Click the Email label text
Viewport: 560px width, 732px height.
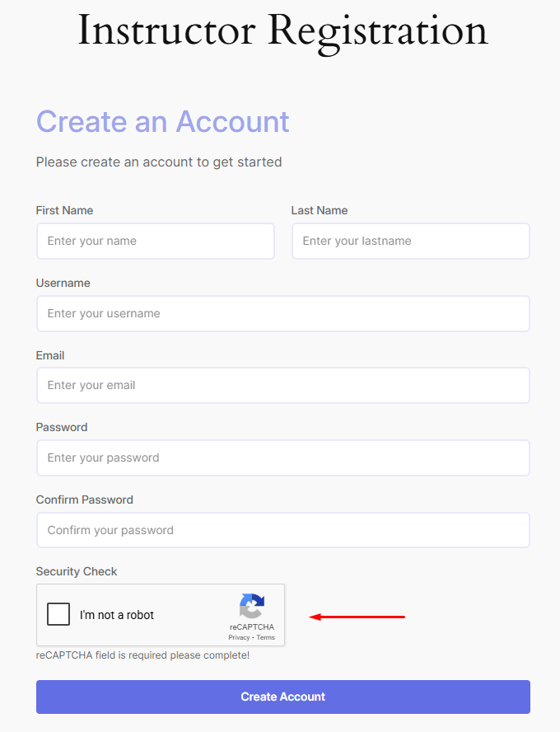[50, 355]
